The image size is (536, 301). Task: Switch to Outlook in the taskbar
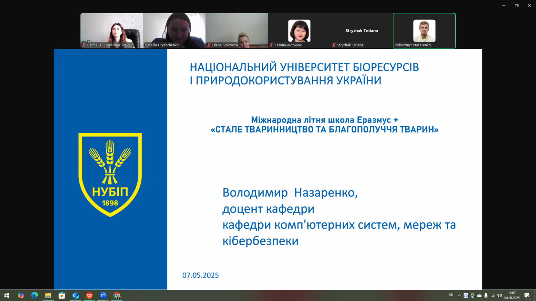(x=75, y=296)
